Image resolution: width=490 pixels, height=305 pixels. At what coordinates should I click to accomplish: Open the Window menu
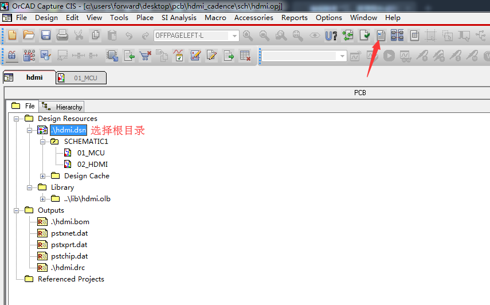363,18
